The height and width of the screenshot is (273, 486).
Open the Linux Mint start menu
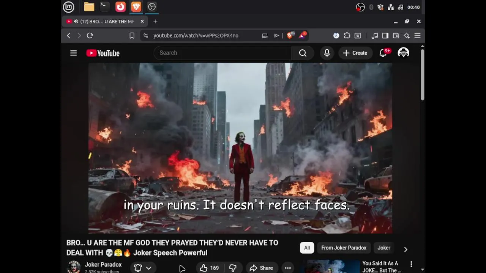68,7
